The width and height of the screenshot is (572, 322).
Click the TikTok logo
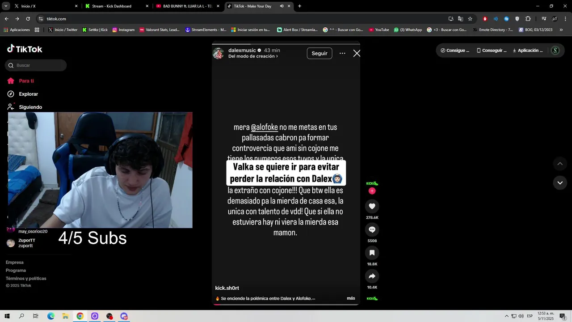pyautogui.click(x=25, y=49)
